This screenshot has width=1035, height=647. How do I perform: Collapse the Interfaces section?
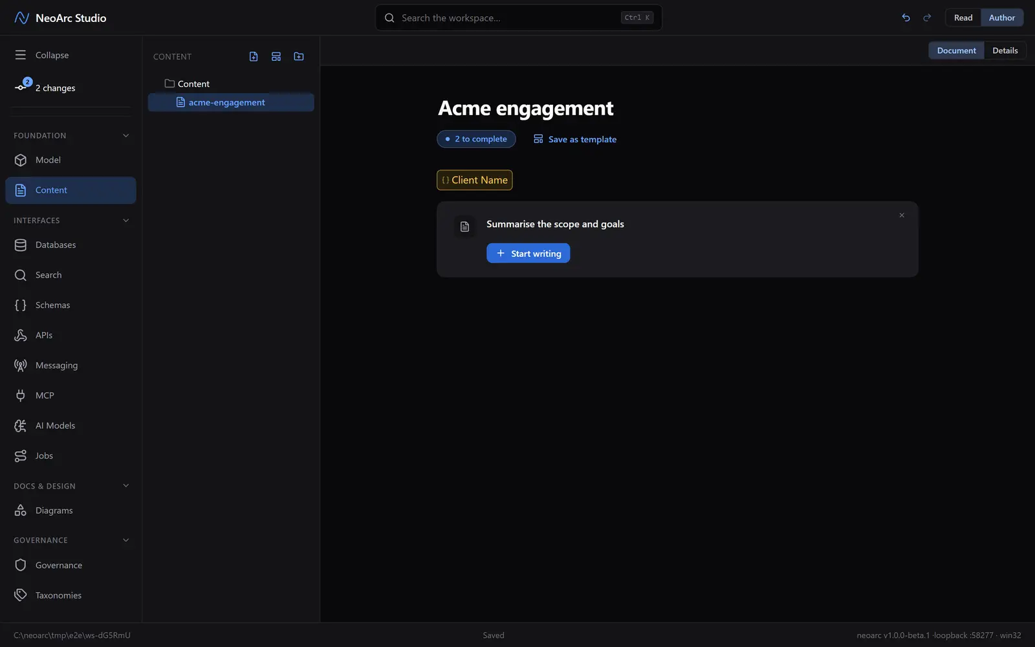[x=126, y=221]
